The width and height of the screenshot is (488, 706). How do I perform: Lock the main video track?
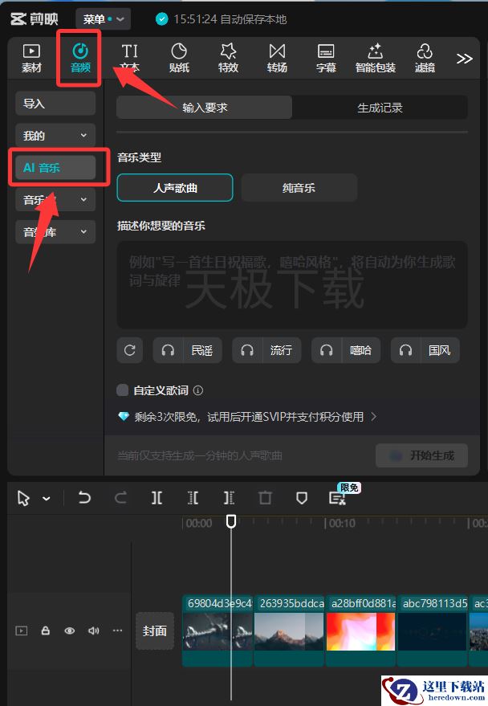46,631
